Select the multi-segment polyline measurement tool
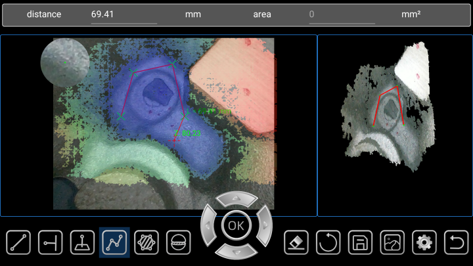This screenshot has width=473, height=266. tap(114, 243)
